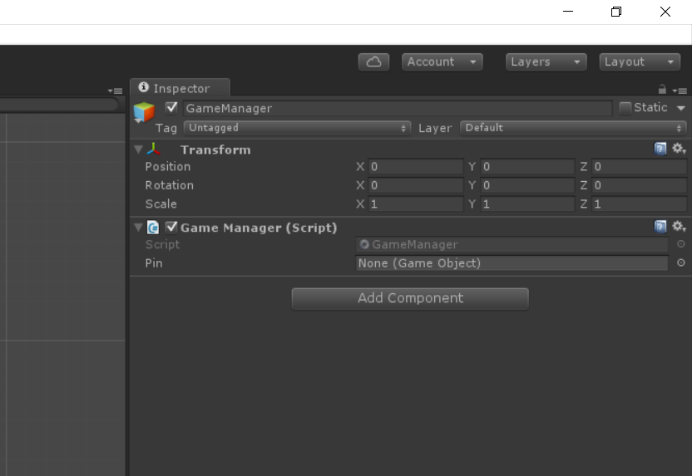Click the Transform component title

(215, 150)
